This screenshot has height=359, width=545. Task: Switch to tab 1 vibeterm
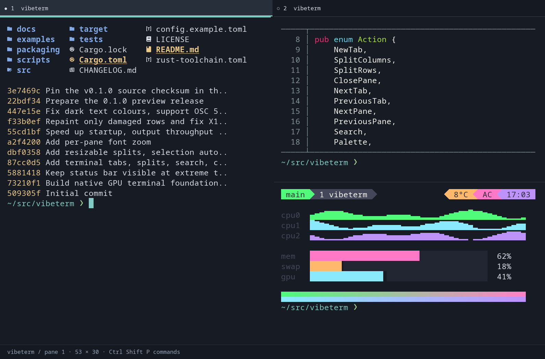click(136, 8)
